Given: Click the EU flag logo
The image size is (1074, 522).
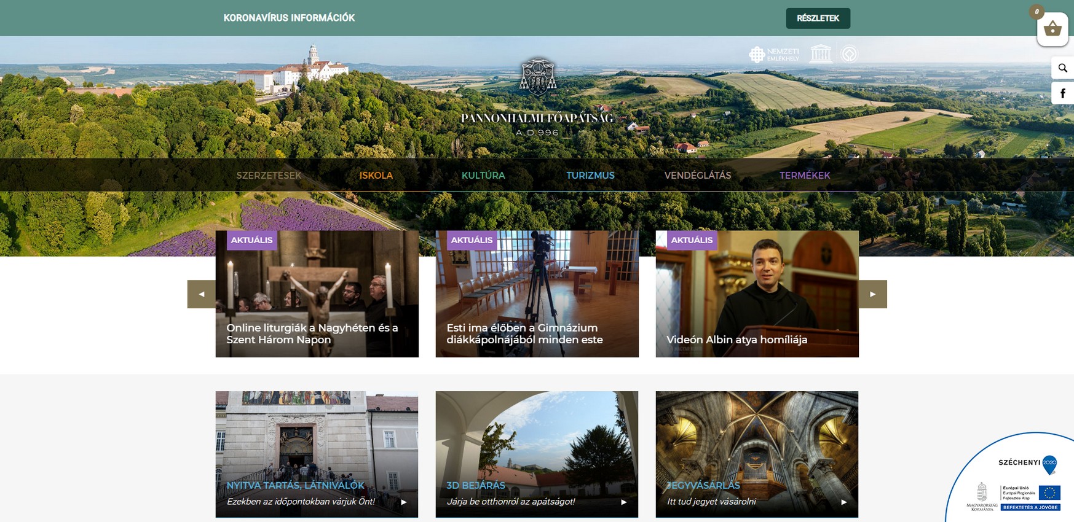Looking at the screenshot, I should coord(1049,493).
